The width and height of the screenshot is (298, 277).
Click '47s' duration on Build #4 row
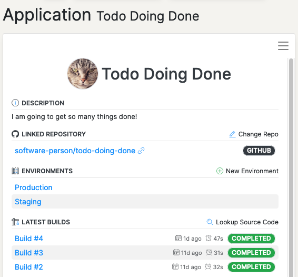coord(218,239)
